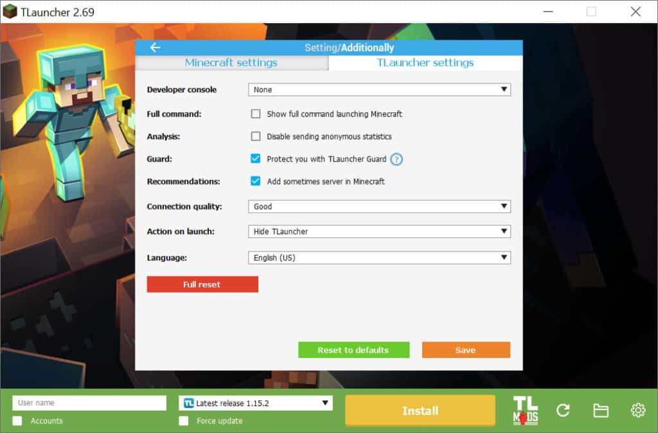Screen dimensions: 658x433
Task: Open the Developer console dropdown
Action: (379, 90)
